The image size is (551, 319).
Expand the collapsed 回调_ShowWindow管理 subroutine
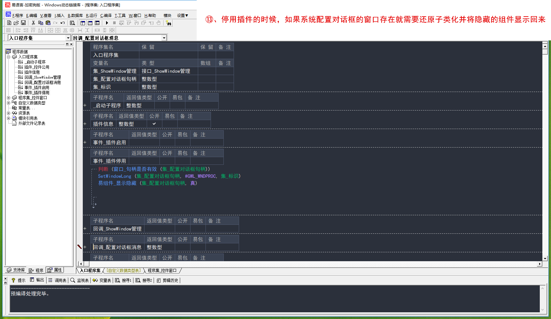[85, 229]
